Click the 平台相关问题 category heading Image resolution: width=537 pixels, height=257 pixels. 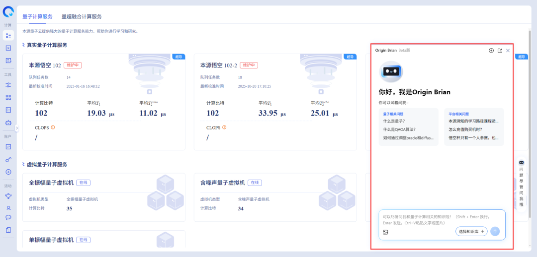click(458, 114)
